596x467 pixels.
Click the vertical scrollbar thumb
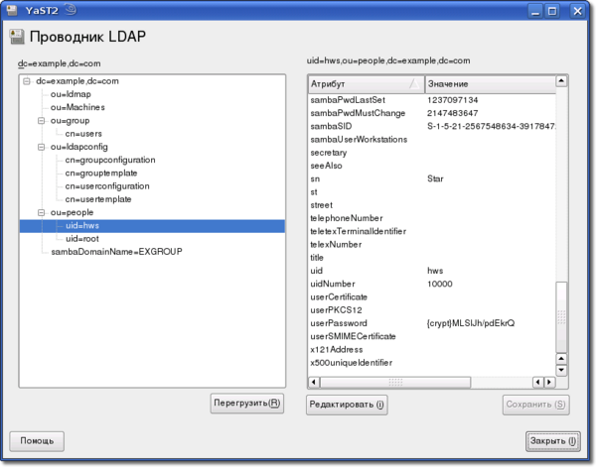coord(562,317)
